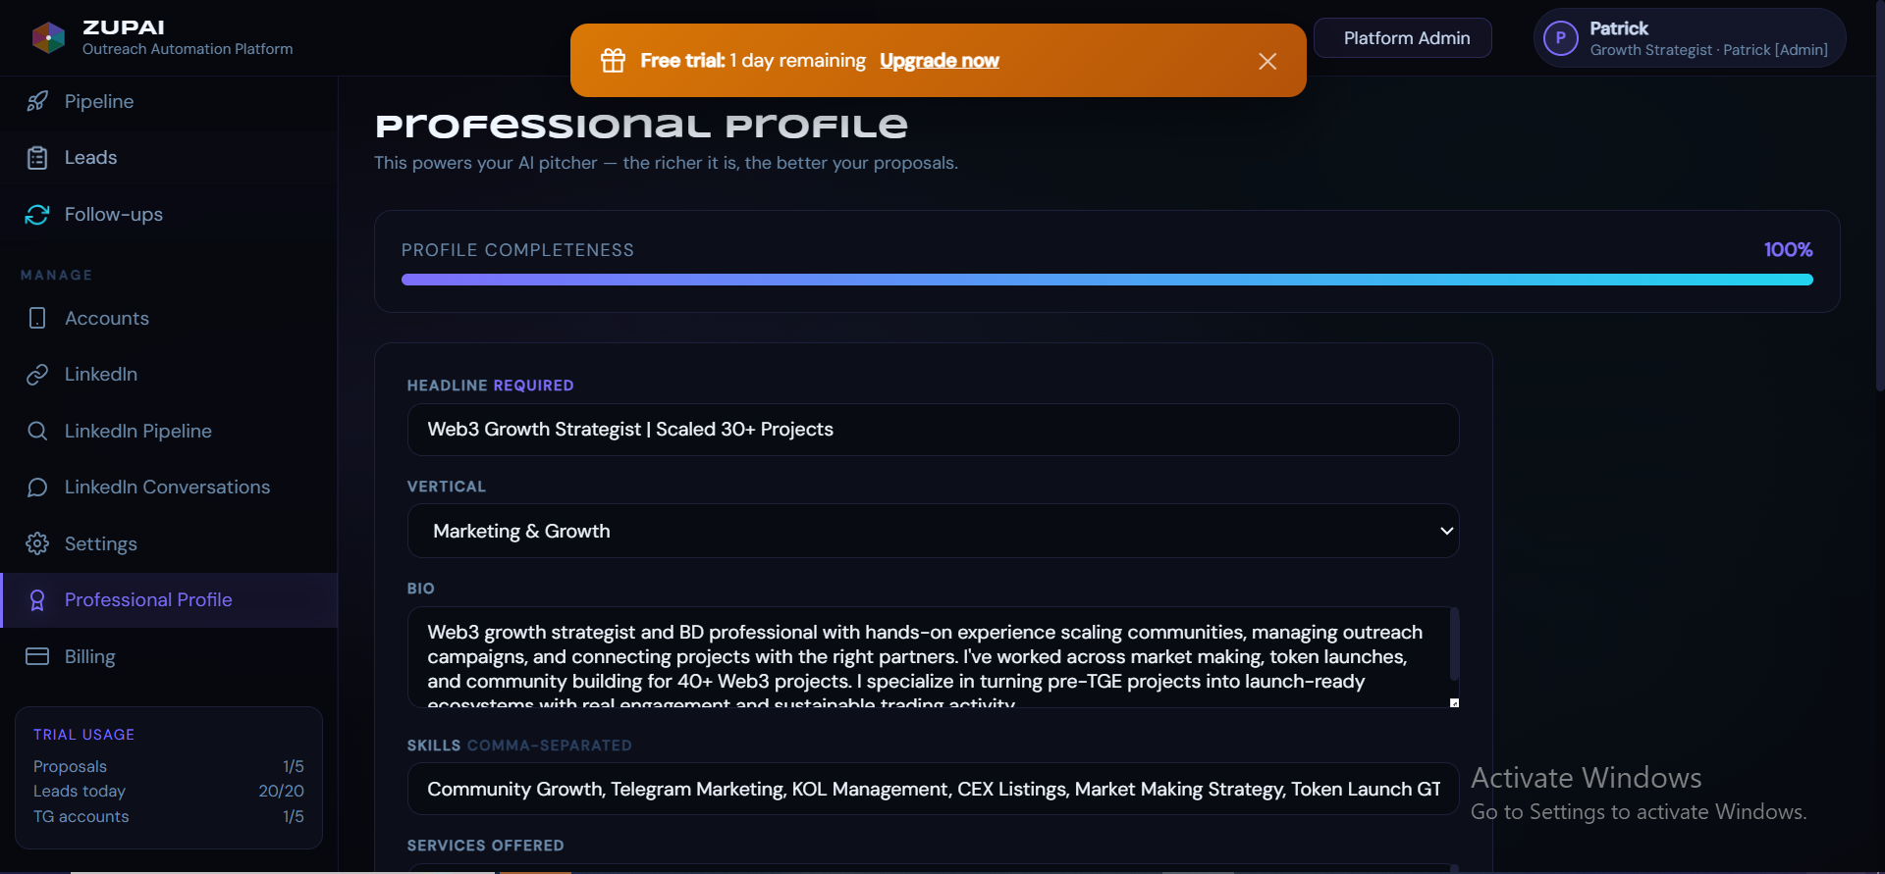Click the Professional Profile page heading
This screenshot has height=874, width=1885.
(641, 126)
